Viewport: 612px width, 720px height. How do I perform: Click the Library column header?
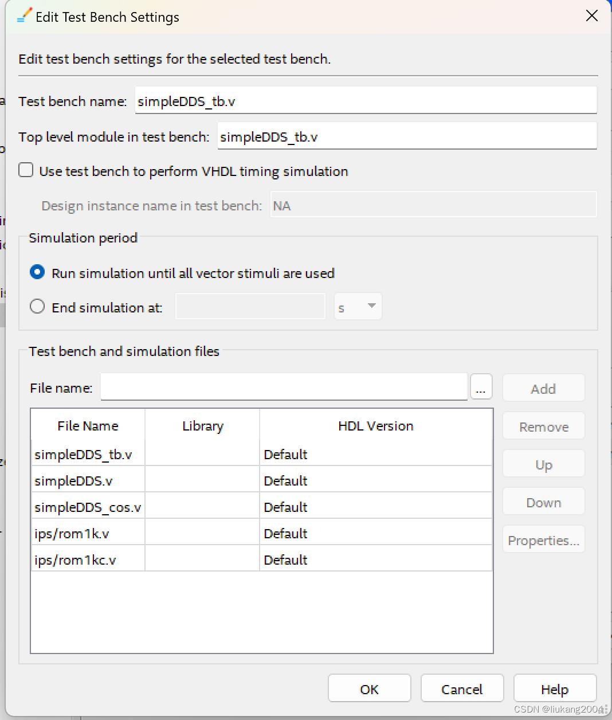pos(203,426)
